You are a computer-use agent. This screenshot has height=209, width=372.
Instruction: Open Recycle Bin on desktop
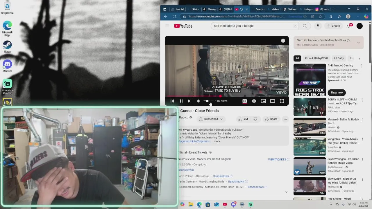(7, 8)
